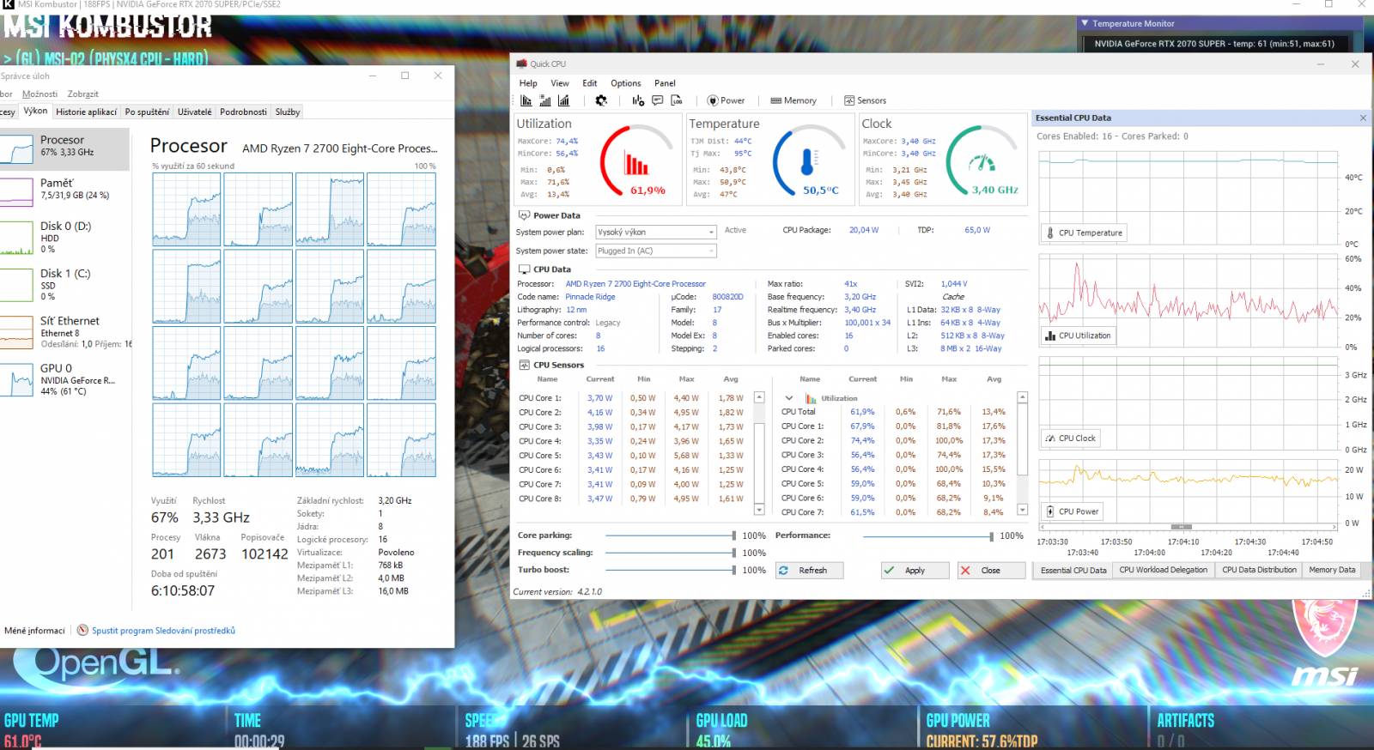
Task: Select Služby tab in Task Manager
Action: pyautogui.click(x=288, y=112)
